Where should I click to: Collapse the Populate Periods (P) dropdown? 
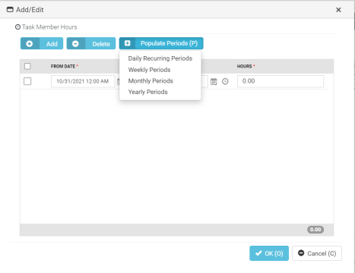tap(161, 43)
